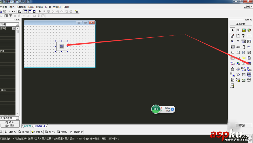This screenshot has width=253, height=143.
Task: Open the 搜寻2 output tab
Action: click(62, 132)
